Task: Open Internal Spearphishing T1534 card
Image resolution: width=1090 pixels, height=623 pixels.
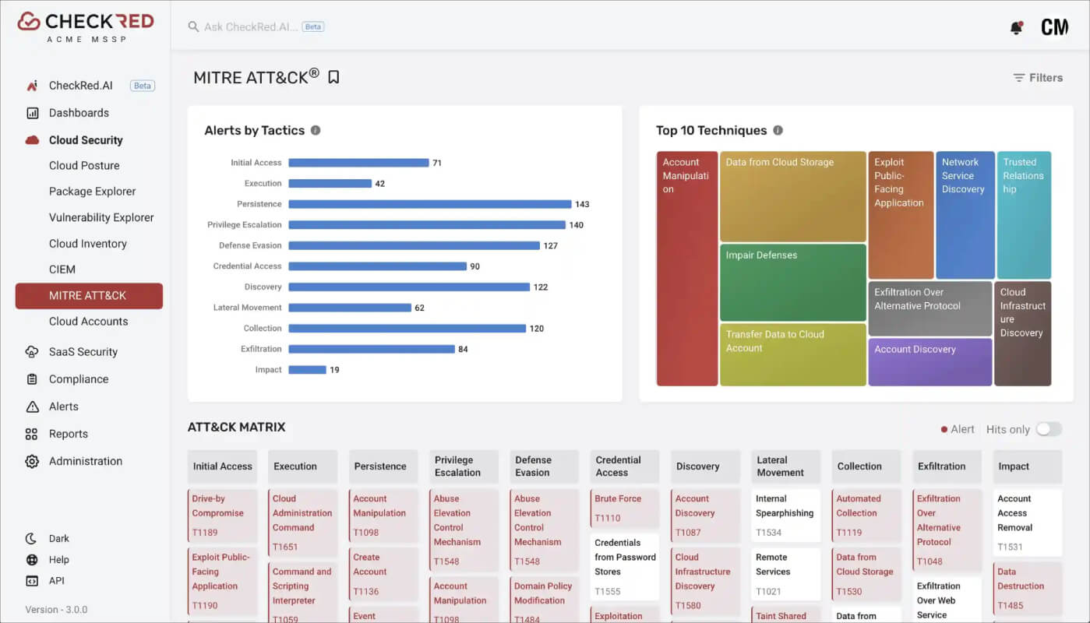Action: pos(786,516)
